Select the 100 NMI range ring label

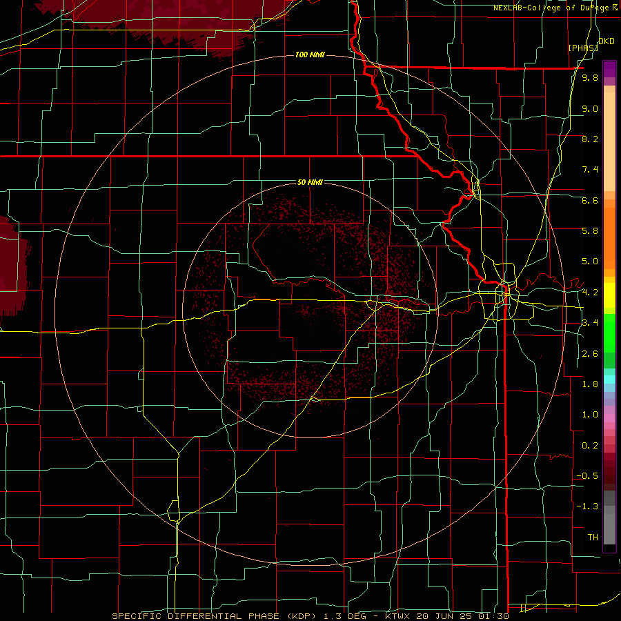click(310, 55)
